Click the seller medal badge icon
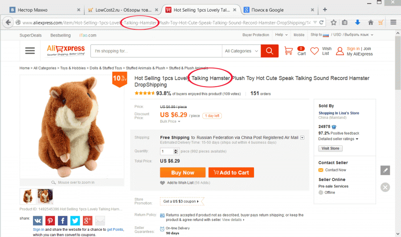This screenshot has width=401, height=237. click(334, 127)
